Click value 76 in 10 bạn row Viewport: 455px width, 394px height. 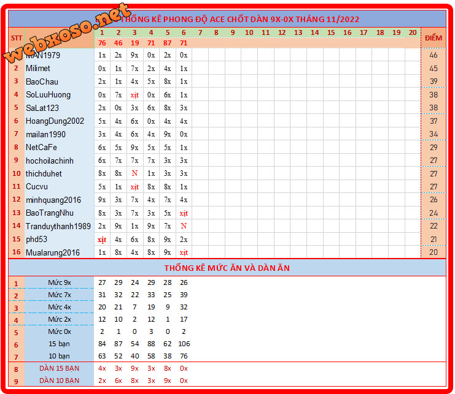pyautogui.click(x=184, y=356)
